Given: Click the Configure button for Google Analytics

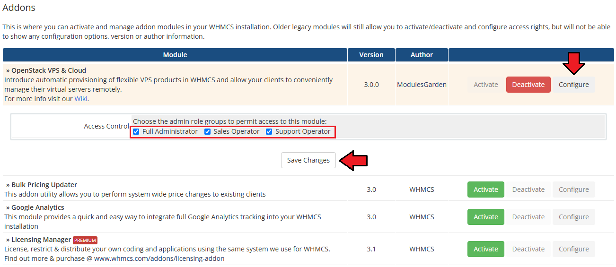Looking at the screenshot, I should pos(573,217).
